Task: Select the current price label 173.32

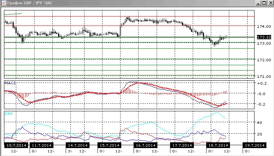Action: coord(264,37)
